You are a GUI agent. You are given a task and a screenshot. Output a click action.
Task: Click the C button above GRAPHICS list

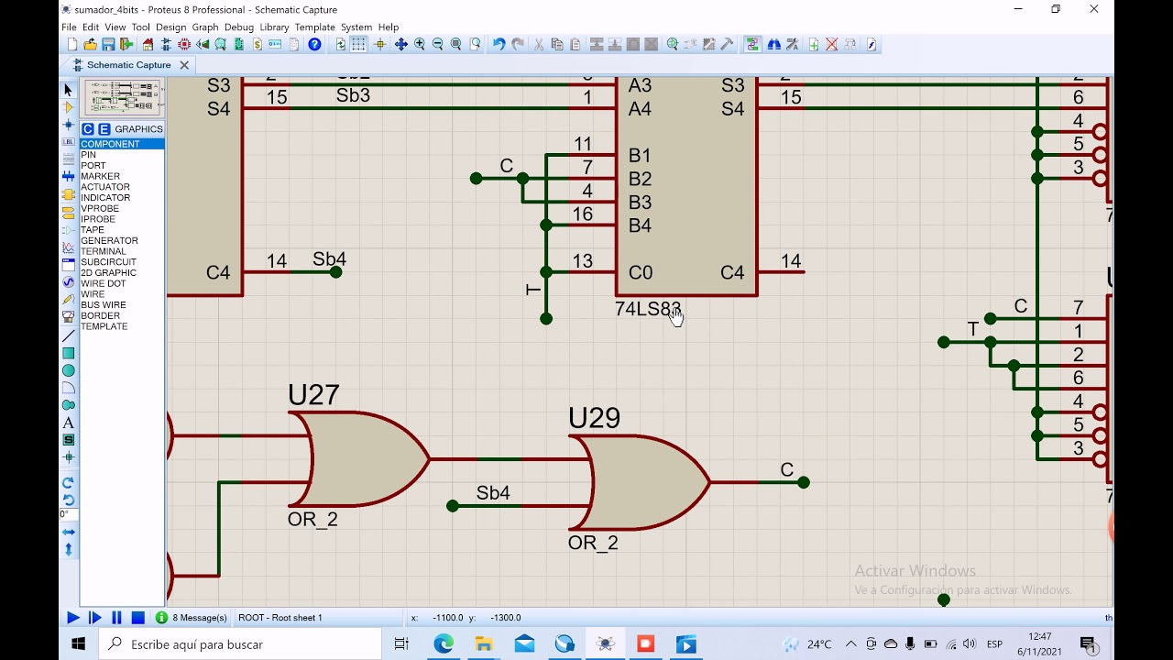pyautogui.click(x=88, y=129)
